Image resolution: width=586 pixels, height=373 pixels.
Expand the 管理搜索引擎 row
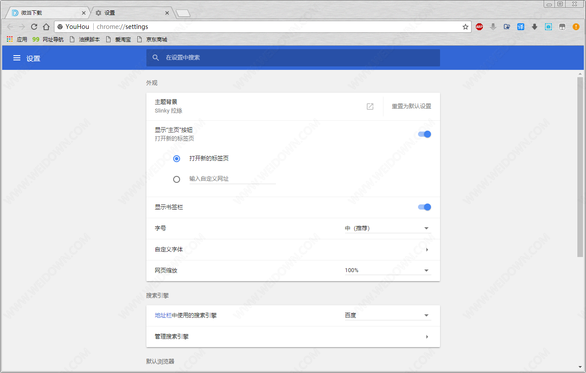click(293, 337)
